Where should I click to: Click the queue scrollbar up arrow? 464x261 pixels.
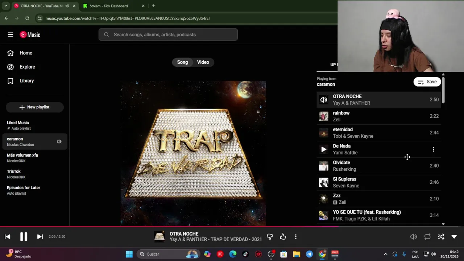pos(443,75)
